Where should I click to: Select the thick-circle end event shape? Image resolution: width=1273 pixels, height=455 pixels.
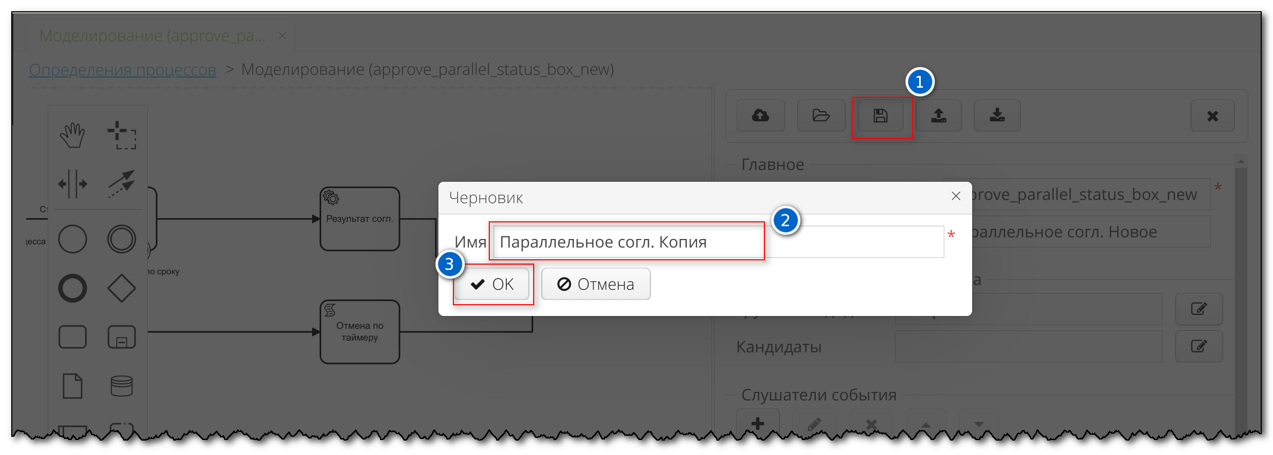[72, 288]
